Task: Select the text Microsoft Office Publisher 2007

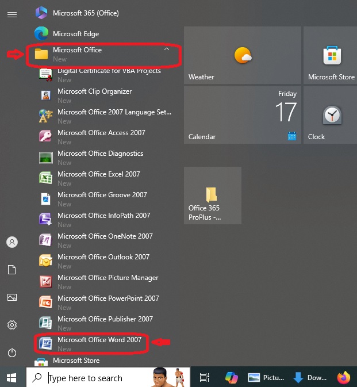Action: (x=105, y=319)
